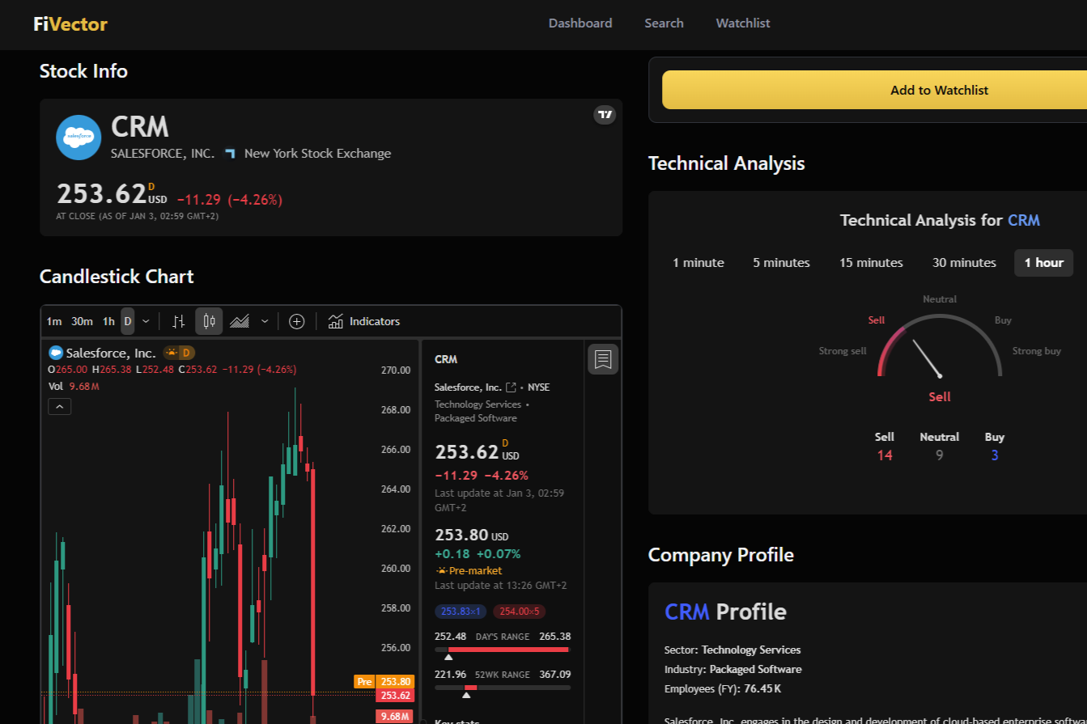
Task: Select the 1 minute analysis tab
Action: 698,263
